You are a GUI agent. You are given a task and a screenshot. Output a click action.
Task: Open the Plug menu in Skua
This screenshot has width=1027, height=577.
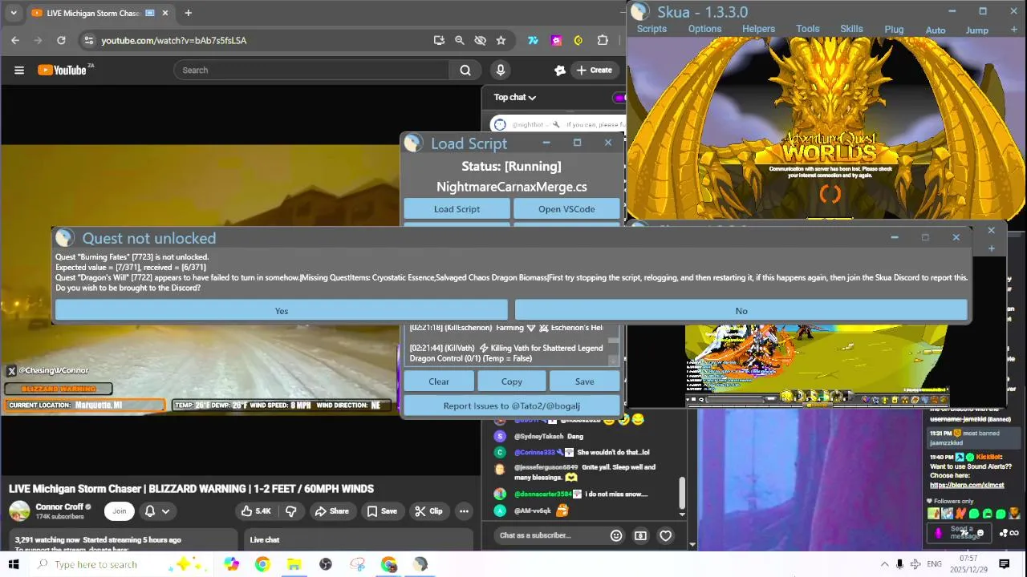click(894, 29)
